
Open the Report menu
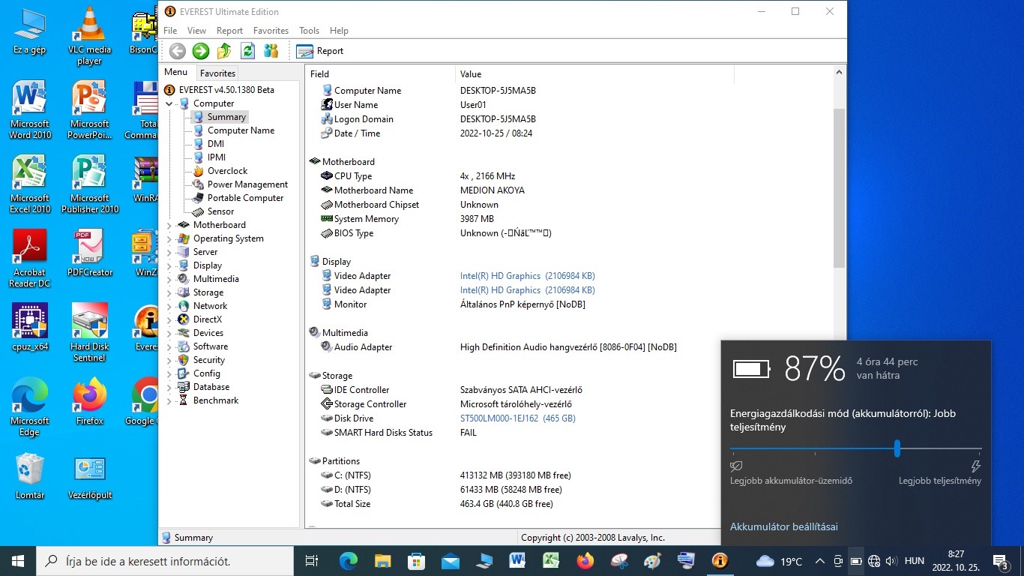click(229, 31)
